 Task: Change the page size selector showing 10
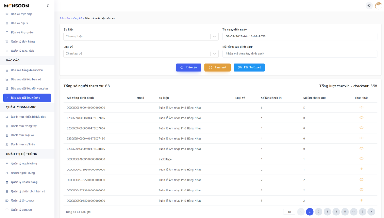(289, 212)
